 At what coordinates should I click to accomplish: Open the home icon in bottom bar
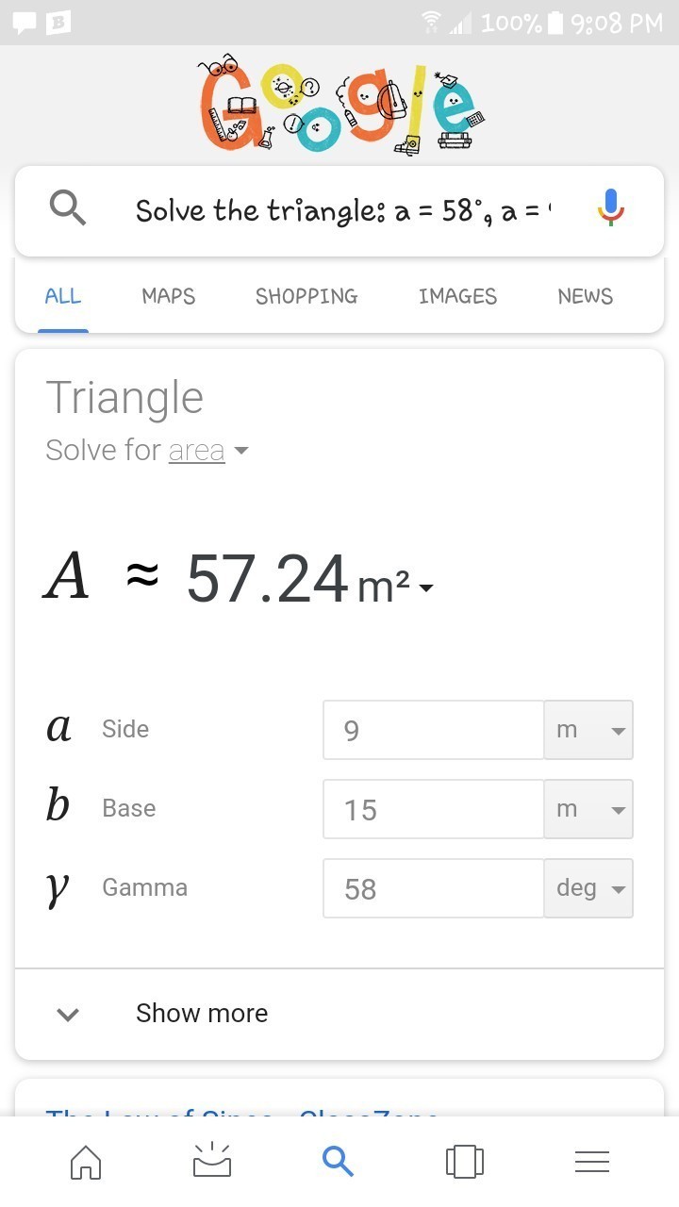(x=86, y=1162)
